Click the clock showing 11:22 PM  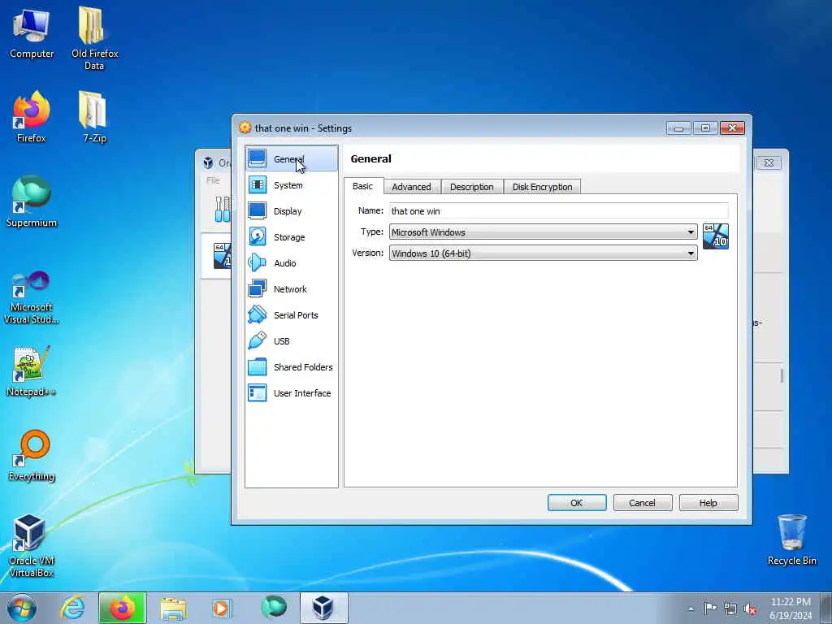(791, 608)
